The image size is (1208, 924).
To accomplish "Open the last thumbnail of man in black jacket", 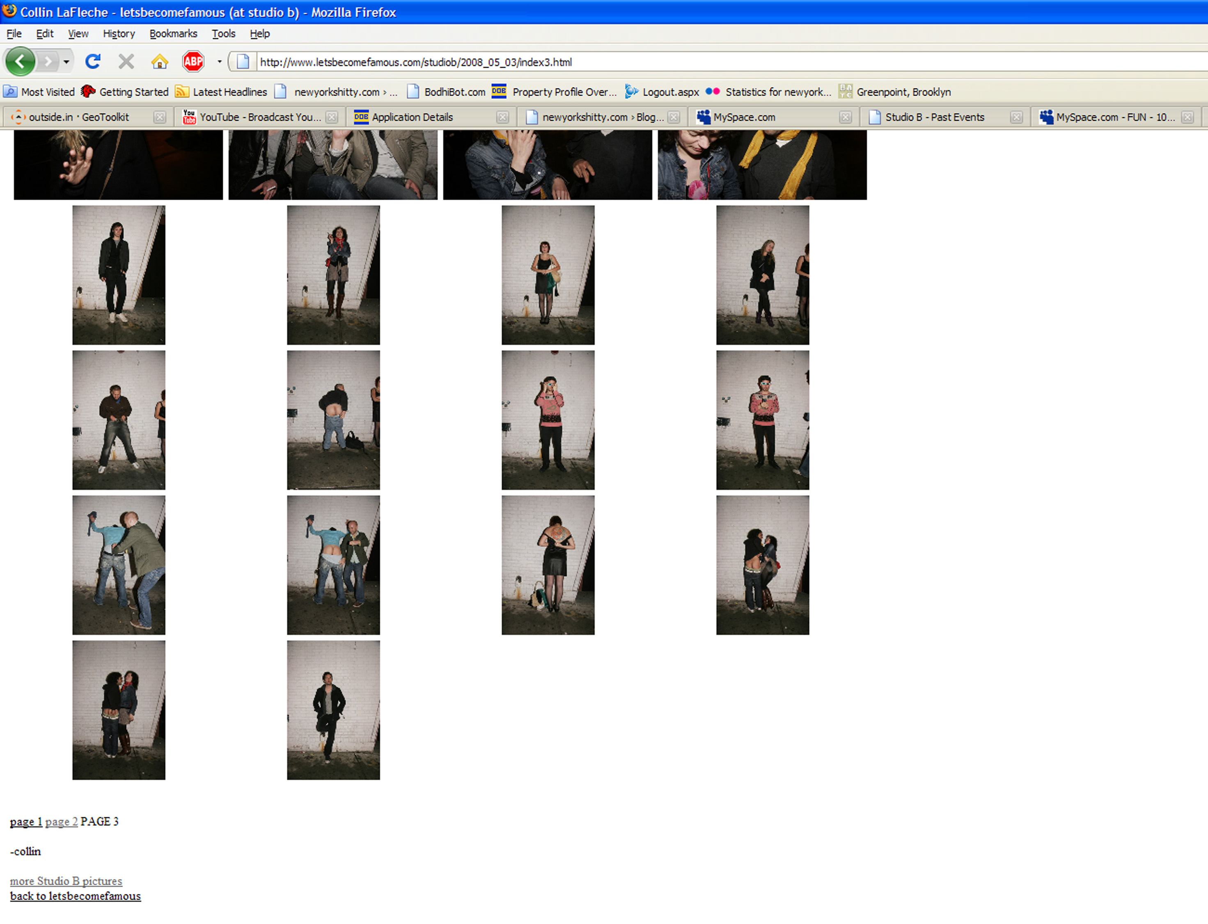I will pos(333,710).
